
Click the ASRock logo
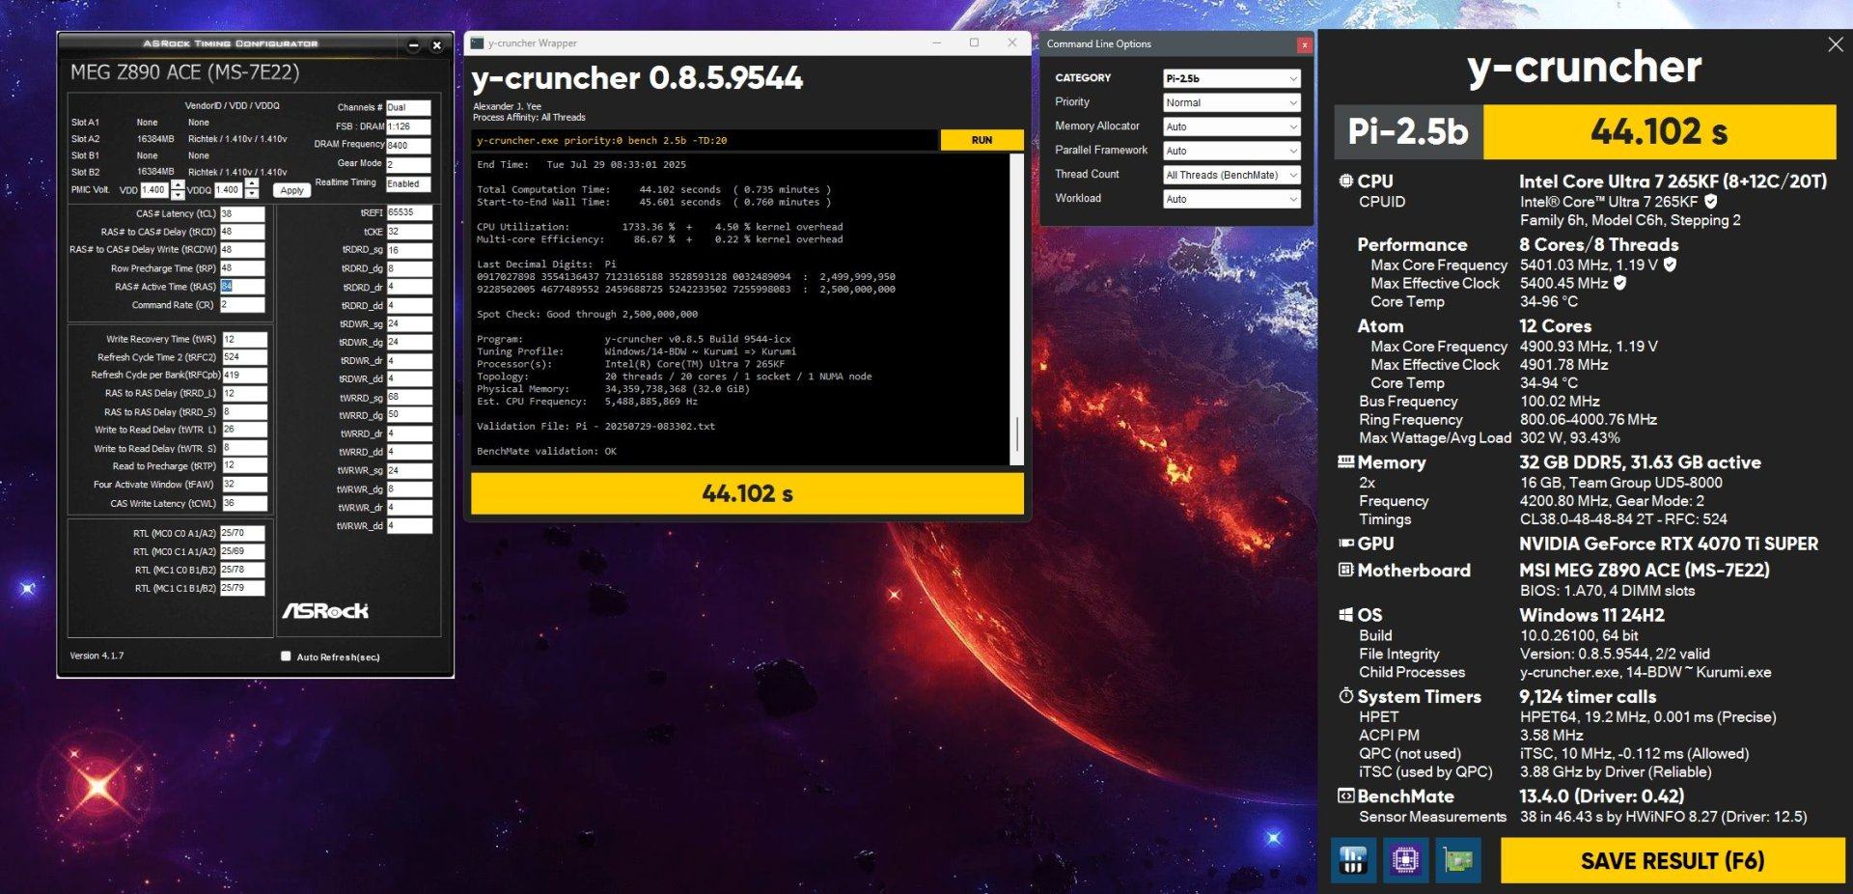point(325,610)
